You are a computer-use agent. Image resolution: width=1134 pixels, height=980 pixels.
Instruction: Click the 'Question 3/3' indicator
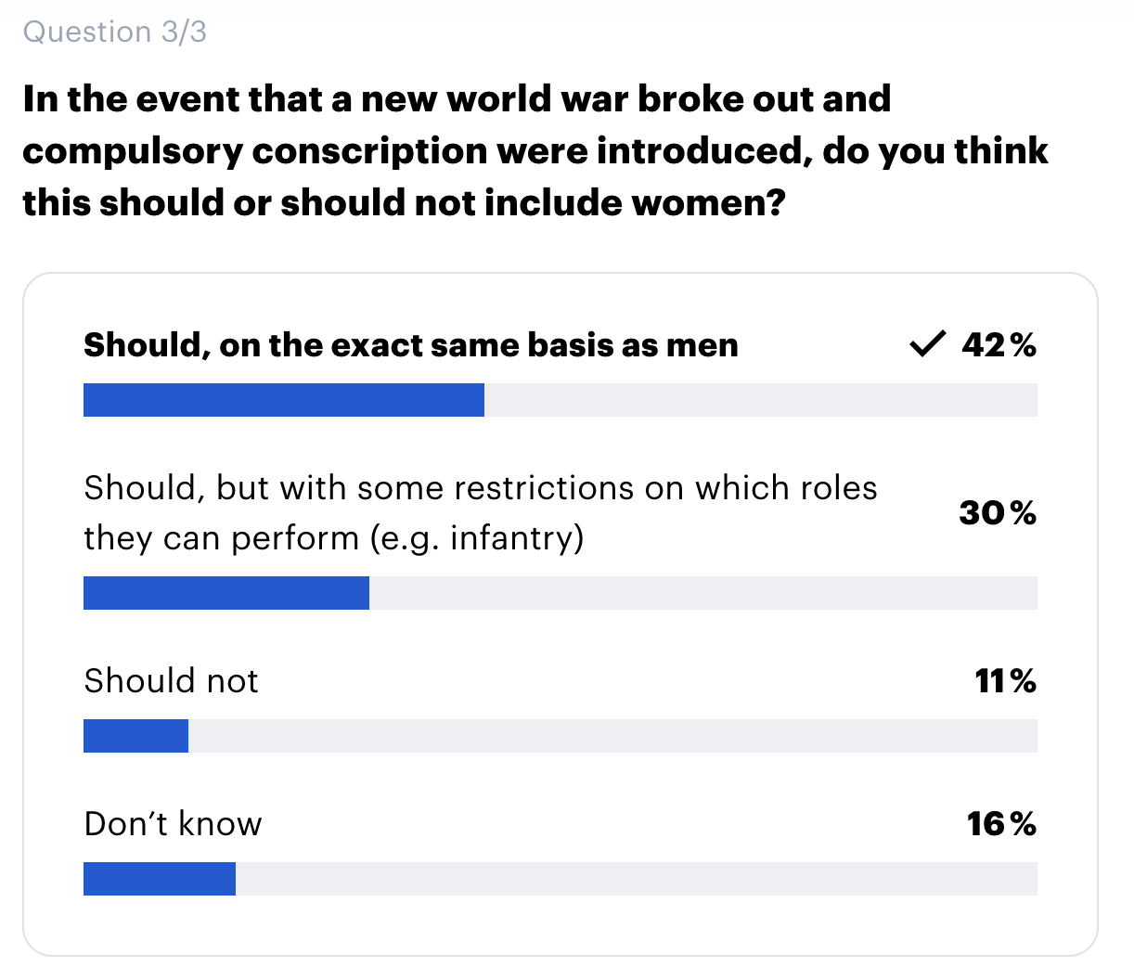115,32
